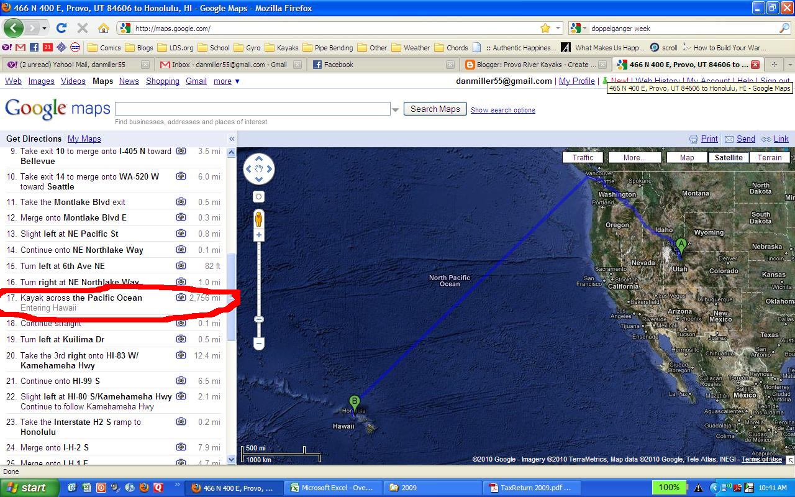Open the back/forward history dropdown arrow
795x497 pixels.
pyautogui.click(x=45, y=28)
